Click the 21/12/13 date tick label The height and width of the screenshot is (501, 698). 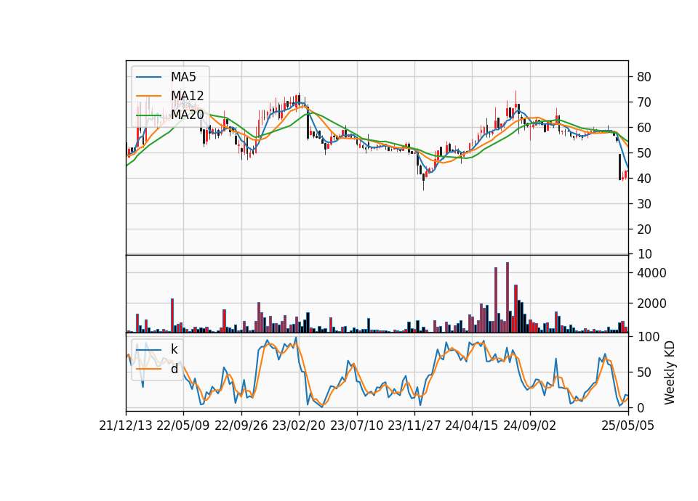[126, 426]
